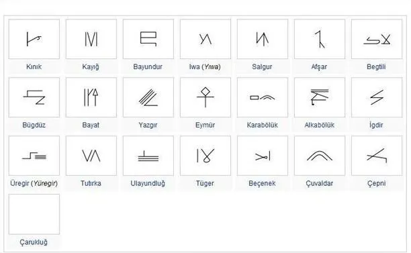
Task: Follow the Karabölük link
Action: coord(262,125)
